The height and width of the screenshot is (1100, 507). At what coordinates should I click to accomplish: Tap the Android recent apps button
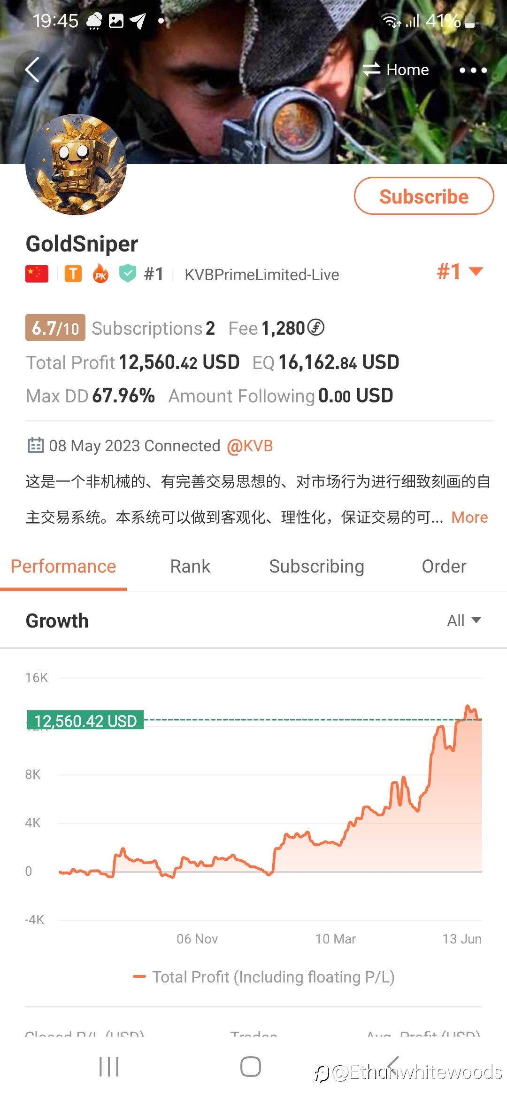click(x=109, y=1066)
